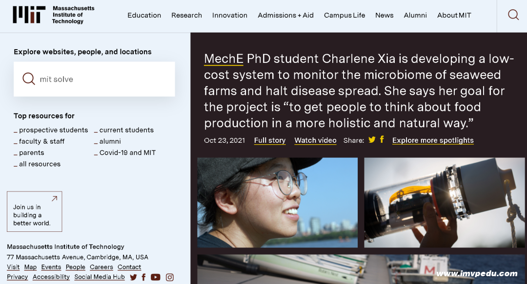Image resolution: width=527 pixels, height=284 pixels.
Task: Open MIT's YouTube channel from footer
Action: click(x=155, y=277)
